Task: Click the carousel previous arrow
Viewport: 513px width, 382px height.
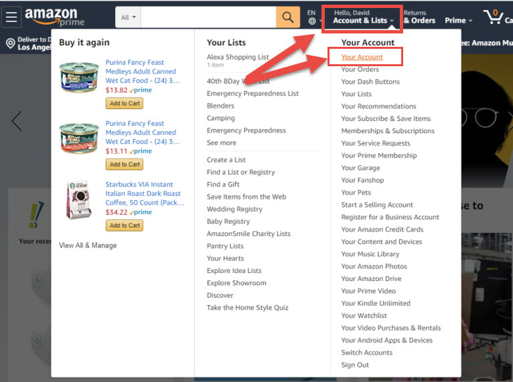Action: (x=17, y=121)
